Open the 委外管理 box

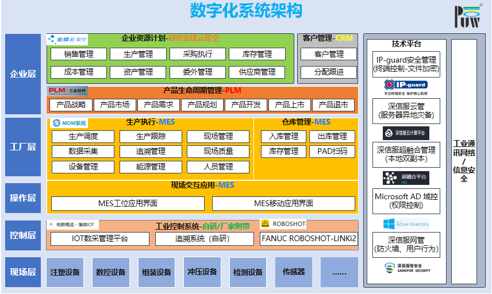(x=198, y=72)
